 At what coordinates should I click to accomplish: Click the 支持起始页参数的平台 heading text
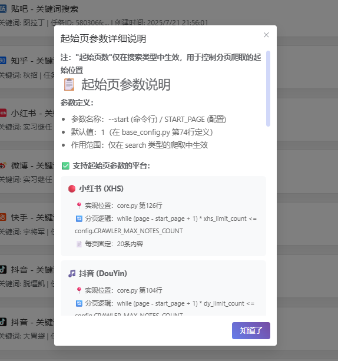(111, 165)
